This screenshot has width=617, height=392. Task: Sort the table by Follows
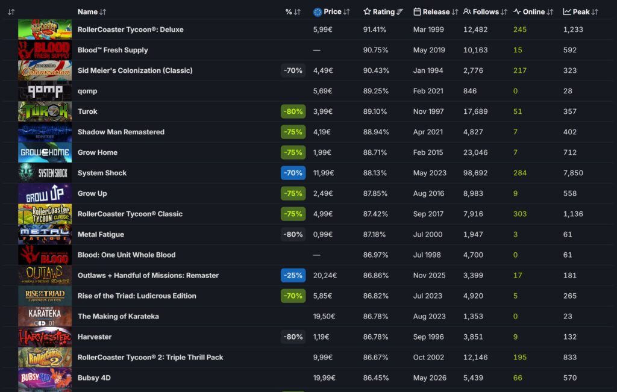coord(485,12)
